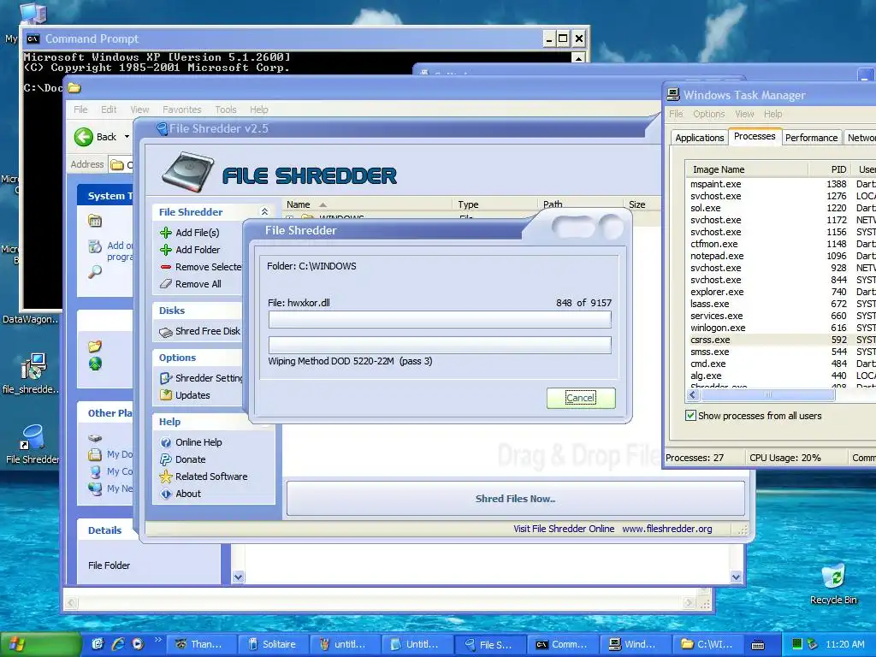This screenshot has height=657, width=876.
Task: Click the overall wiping progress bar
Action: click(440, 345)
